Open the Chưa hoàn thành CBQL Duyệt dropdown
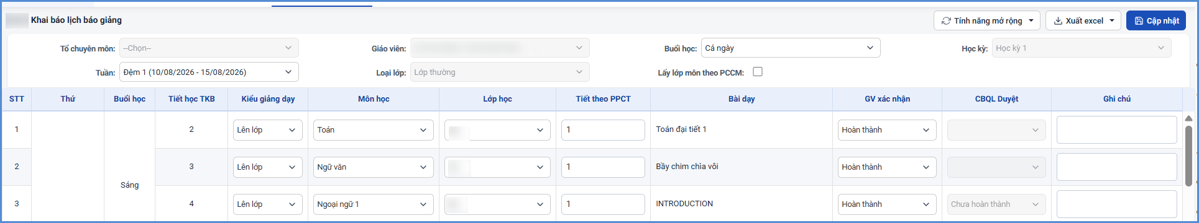This screenshot has width=1199, height=223. 996,204
